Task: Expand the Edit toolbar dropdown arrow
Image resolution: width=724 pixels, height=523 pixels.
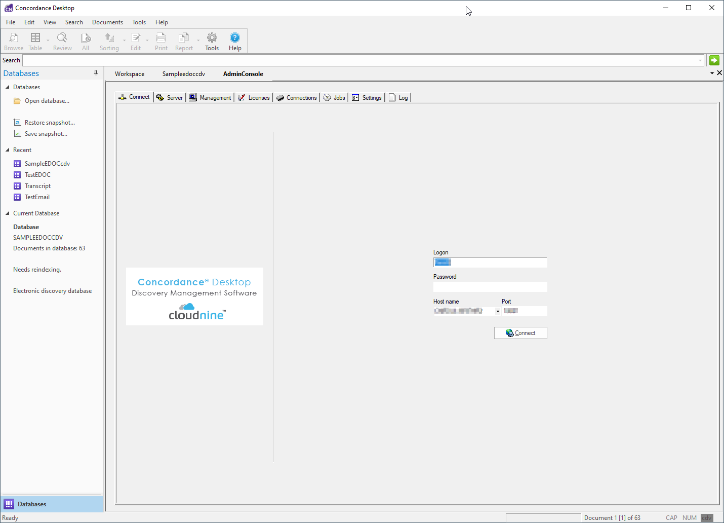Action: pyautogui.click(x=147, y=41)
